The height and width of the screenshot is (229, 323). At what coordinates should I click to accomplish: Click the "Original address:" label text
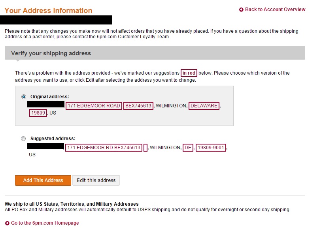point(50,96)
